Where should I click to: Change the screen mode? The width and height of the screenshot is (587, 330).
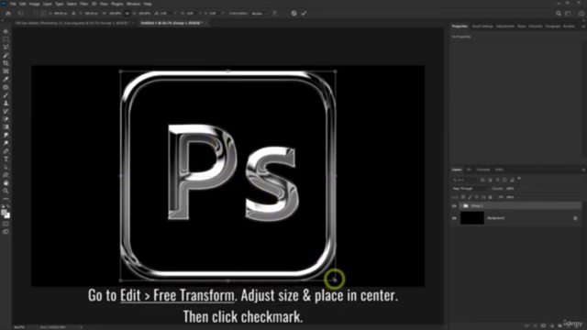point(6,232)
